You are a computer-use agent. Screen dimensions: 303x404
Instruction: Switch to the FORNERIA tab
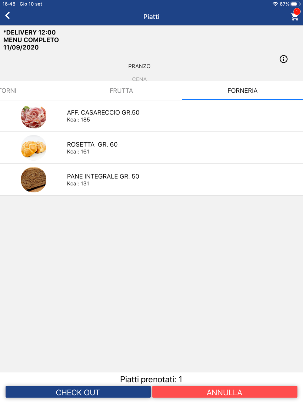pyautogui.click(x=242, y=91)
